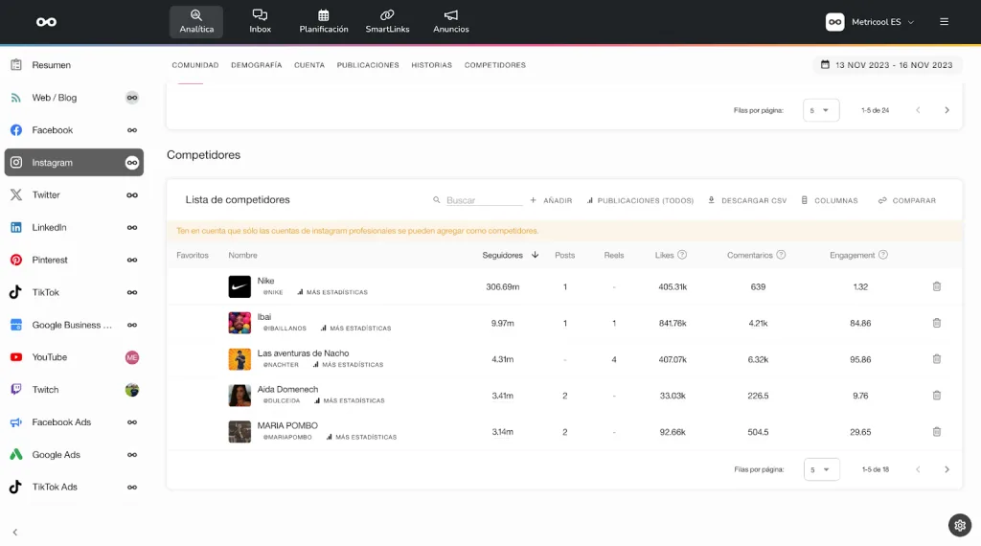The image size is (981, 546).
Task: Click Descargar CSV button
Action: [747, 201]
